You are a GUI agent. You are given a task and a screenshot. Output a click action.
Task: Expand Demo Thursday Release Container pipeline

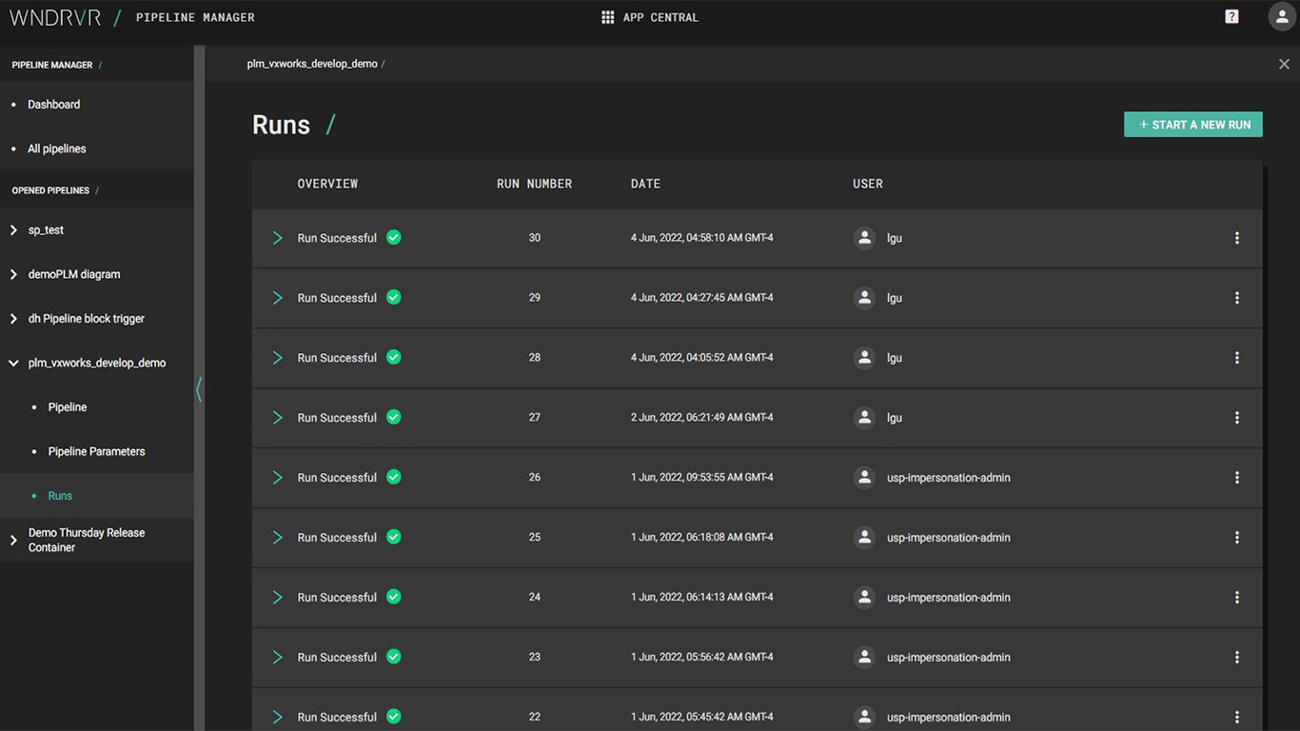(x=13, y=540)
